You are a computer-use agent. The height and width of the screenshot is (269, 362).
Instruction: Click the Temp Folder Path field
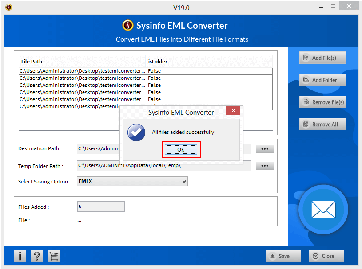(x=164, y=166)
